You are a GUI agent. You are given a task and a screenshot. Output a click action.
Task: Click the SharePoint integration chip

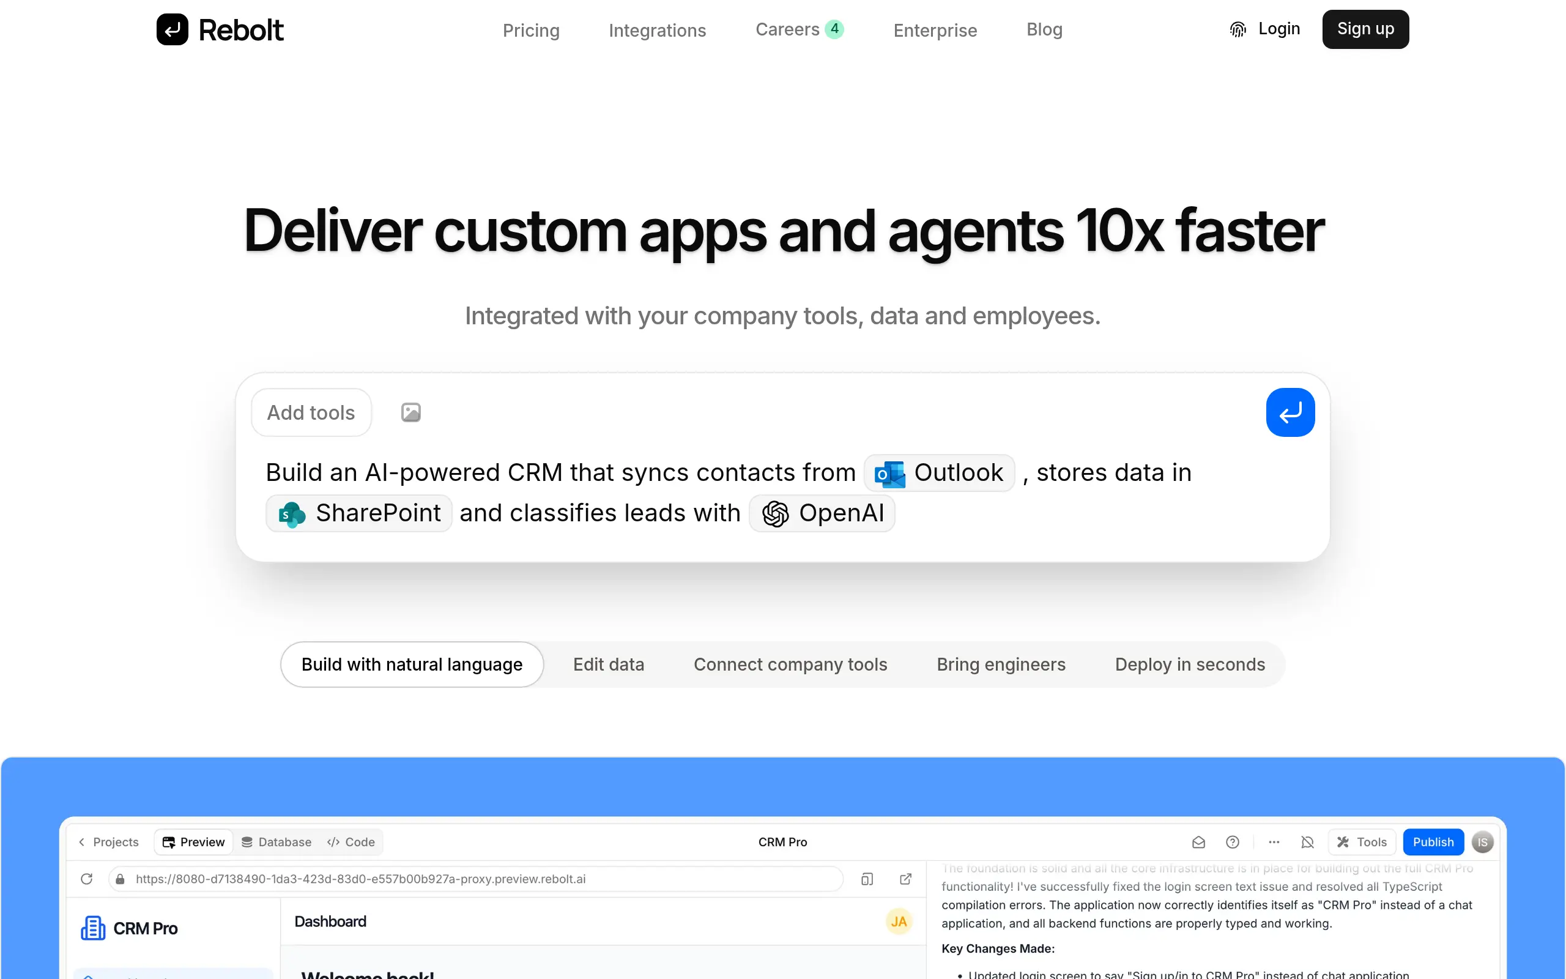pyautogui.click(x=359, y=513)
